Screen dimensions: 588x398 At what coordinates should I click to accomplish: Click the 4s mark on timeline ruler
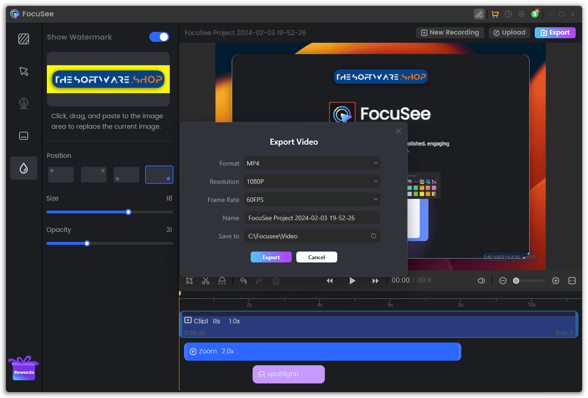click(320, 304)
